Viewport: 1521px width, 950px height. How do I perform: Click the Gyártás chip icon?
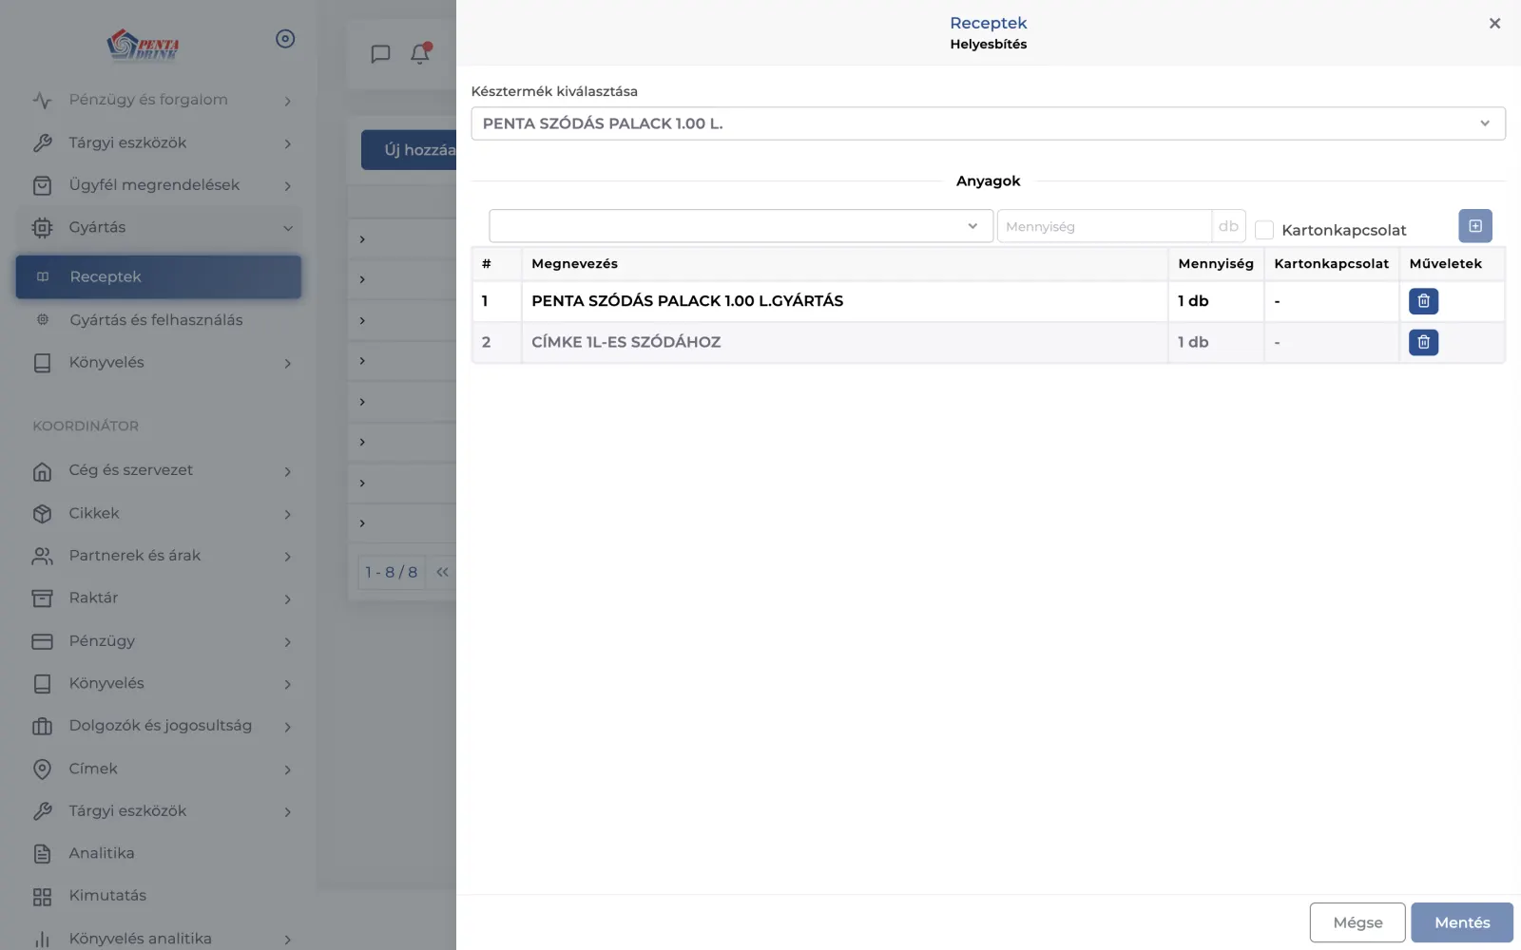tap(42, 228)
